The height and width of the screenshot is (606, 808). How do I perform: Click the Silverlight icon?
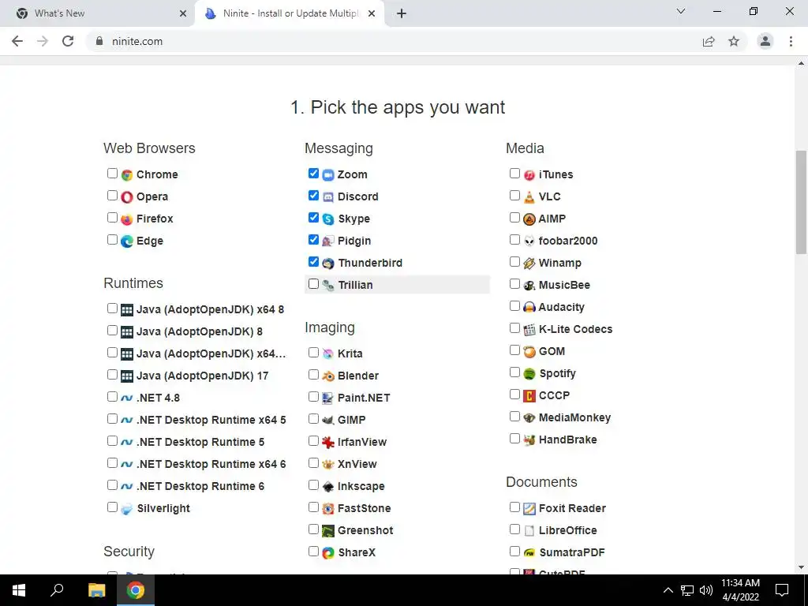(127, 509)
